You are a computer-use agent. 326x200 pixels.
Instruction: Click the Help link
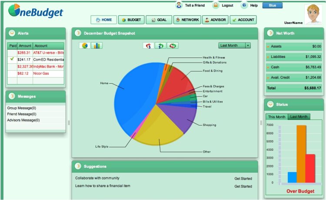[x=254, y=5]
